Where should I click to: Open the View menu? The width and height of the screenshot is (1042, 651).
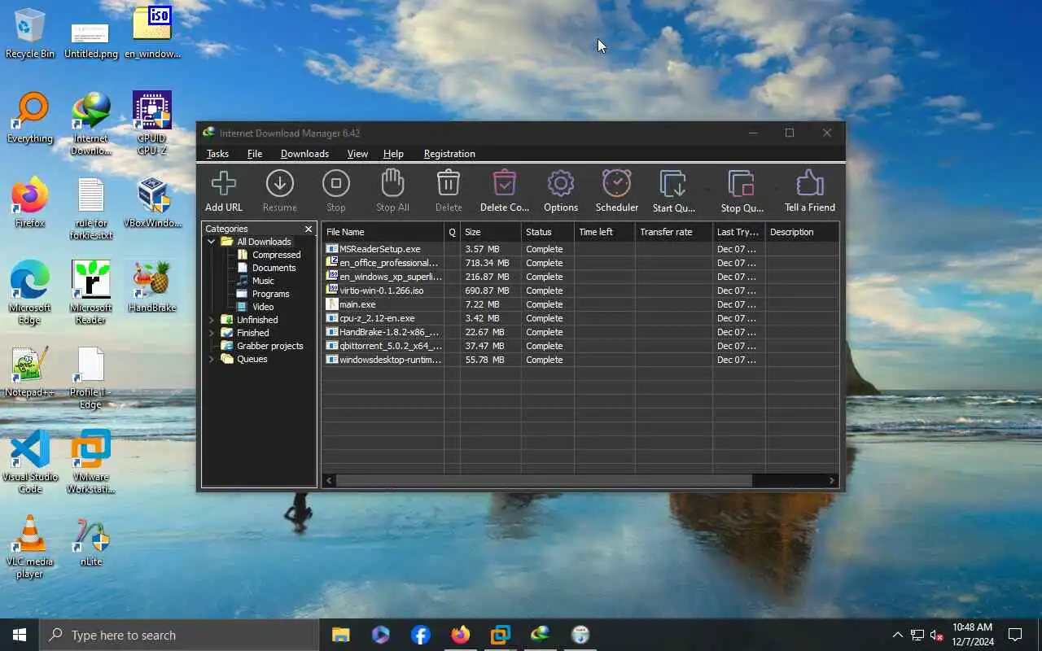[357, 154]
